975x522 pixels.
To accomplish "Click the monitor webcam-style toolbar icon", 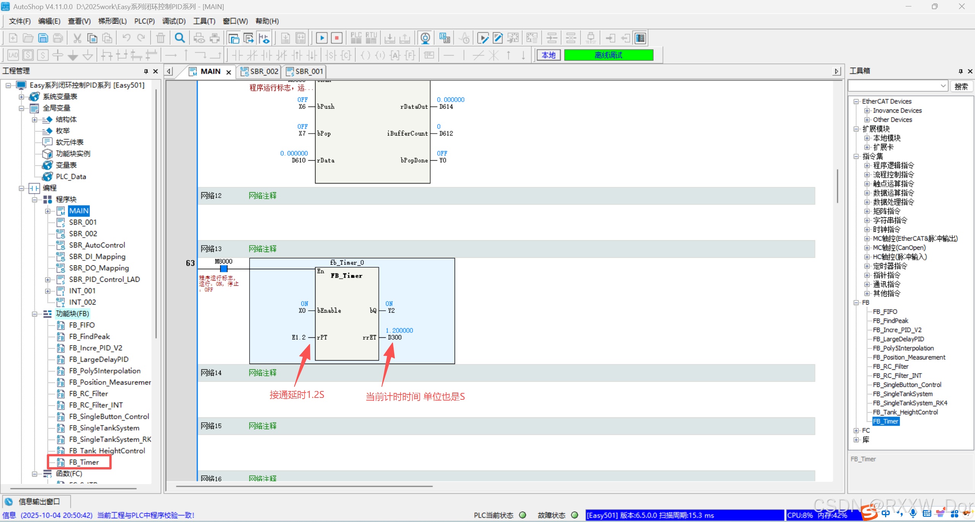I will coord(425,38).
